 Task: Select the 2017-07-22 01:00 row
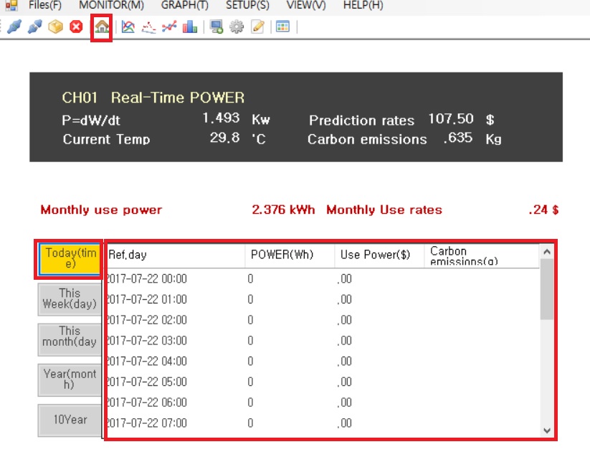(323, 300)
